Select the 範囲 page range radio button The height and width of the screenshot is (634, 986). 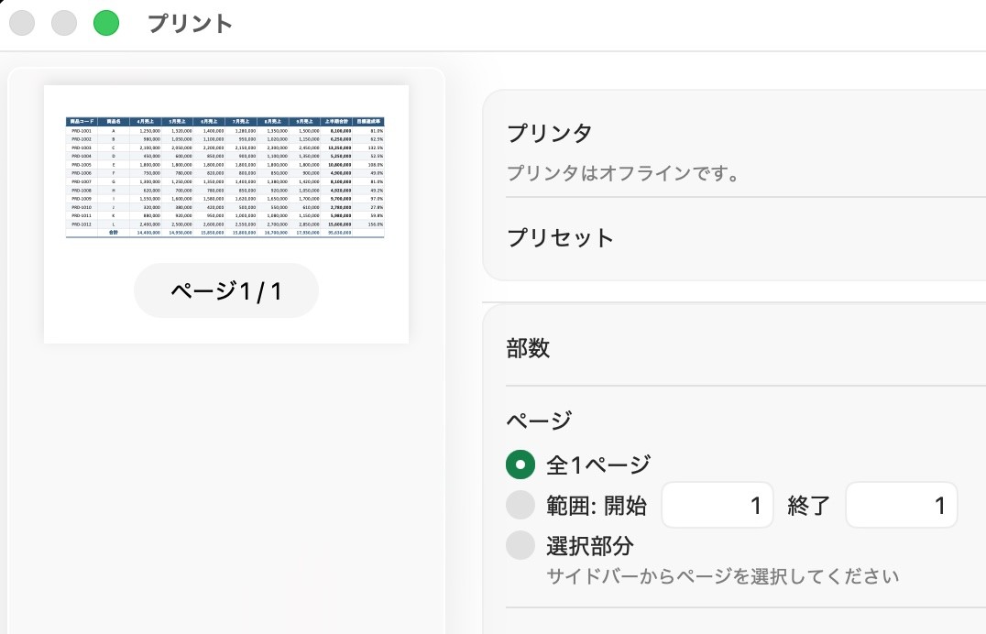(x=520, y=505)
